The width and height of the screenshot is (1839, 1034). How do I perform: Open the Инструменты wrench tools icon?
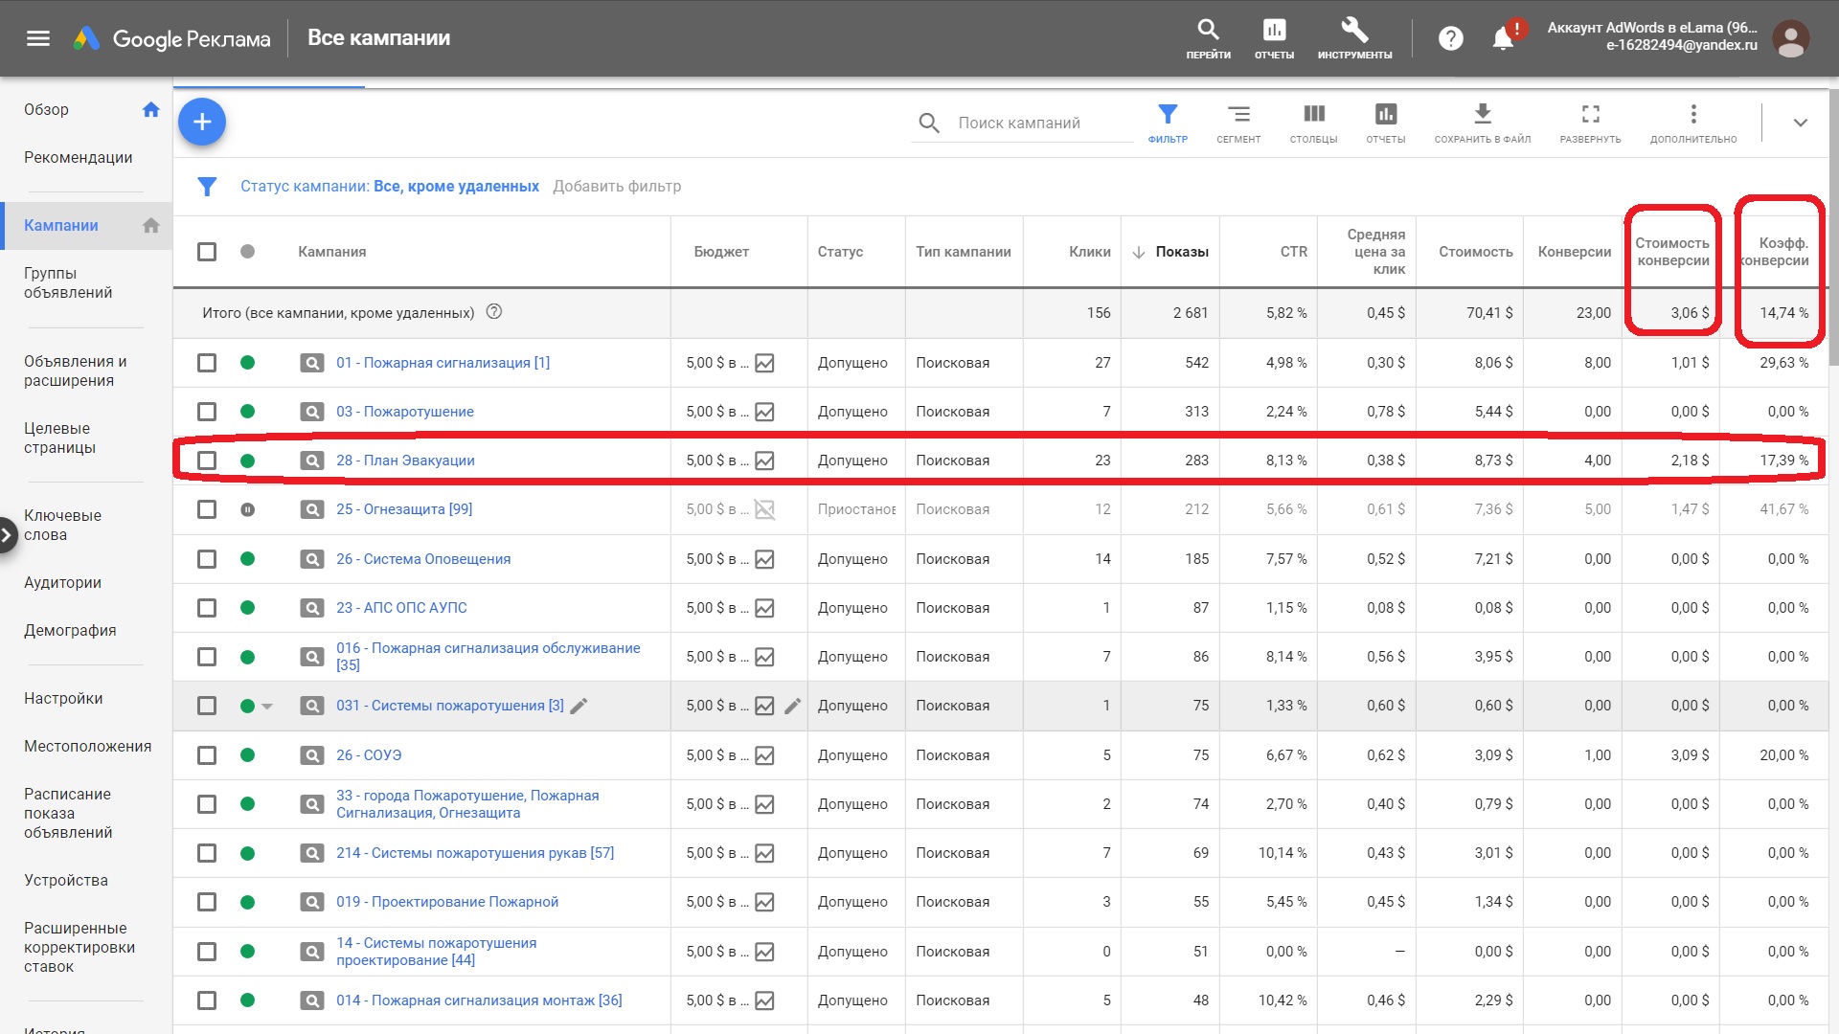1354,38
